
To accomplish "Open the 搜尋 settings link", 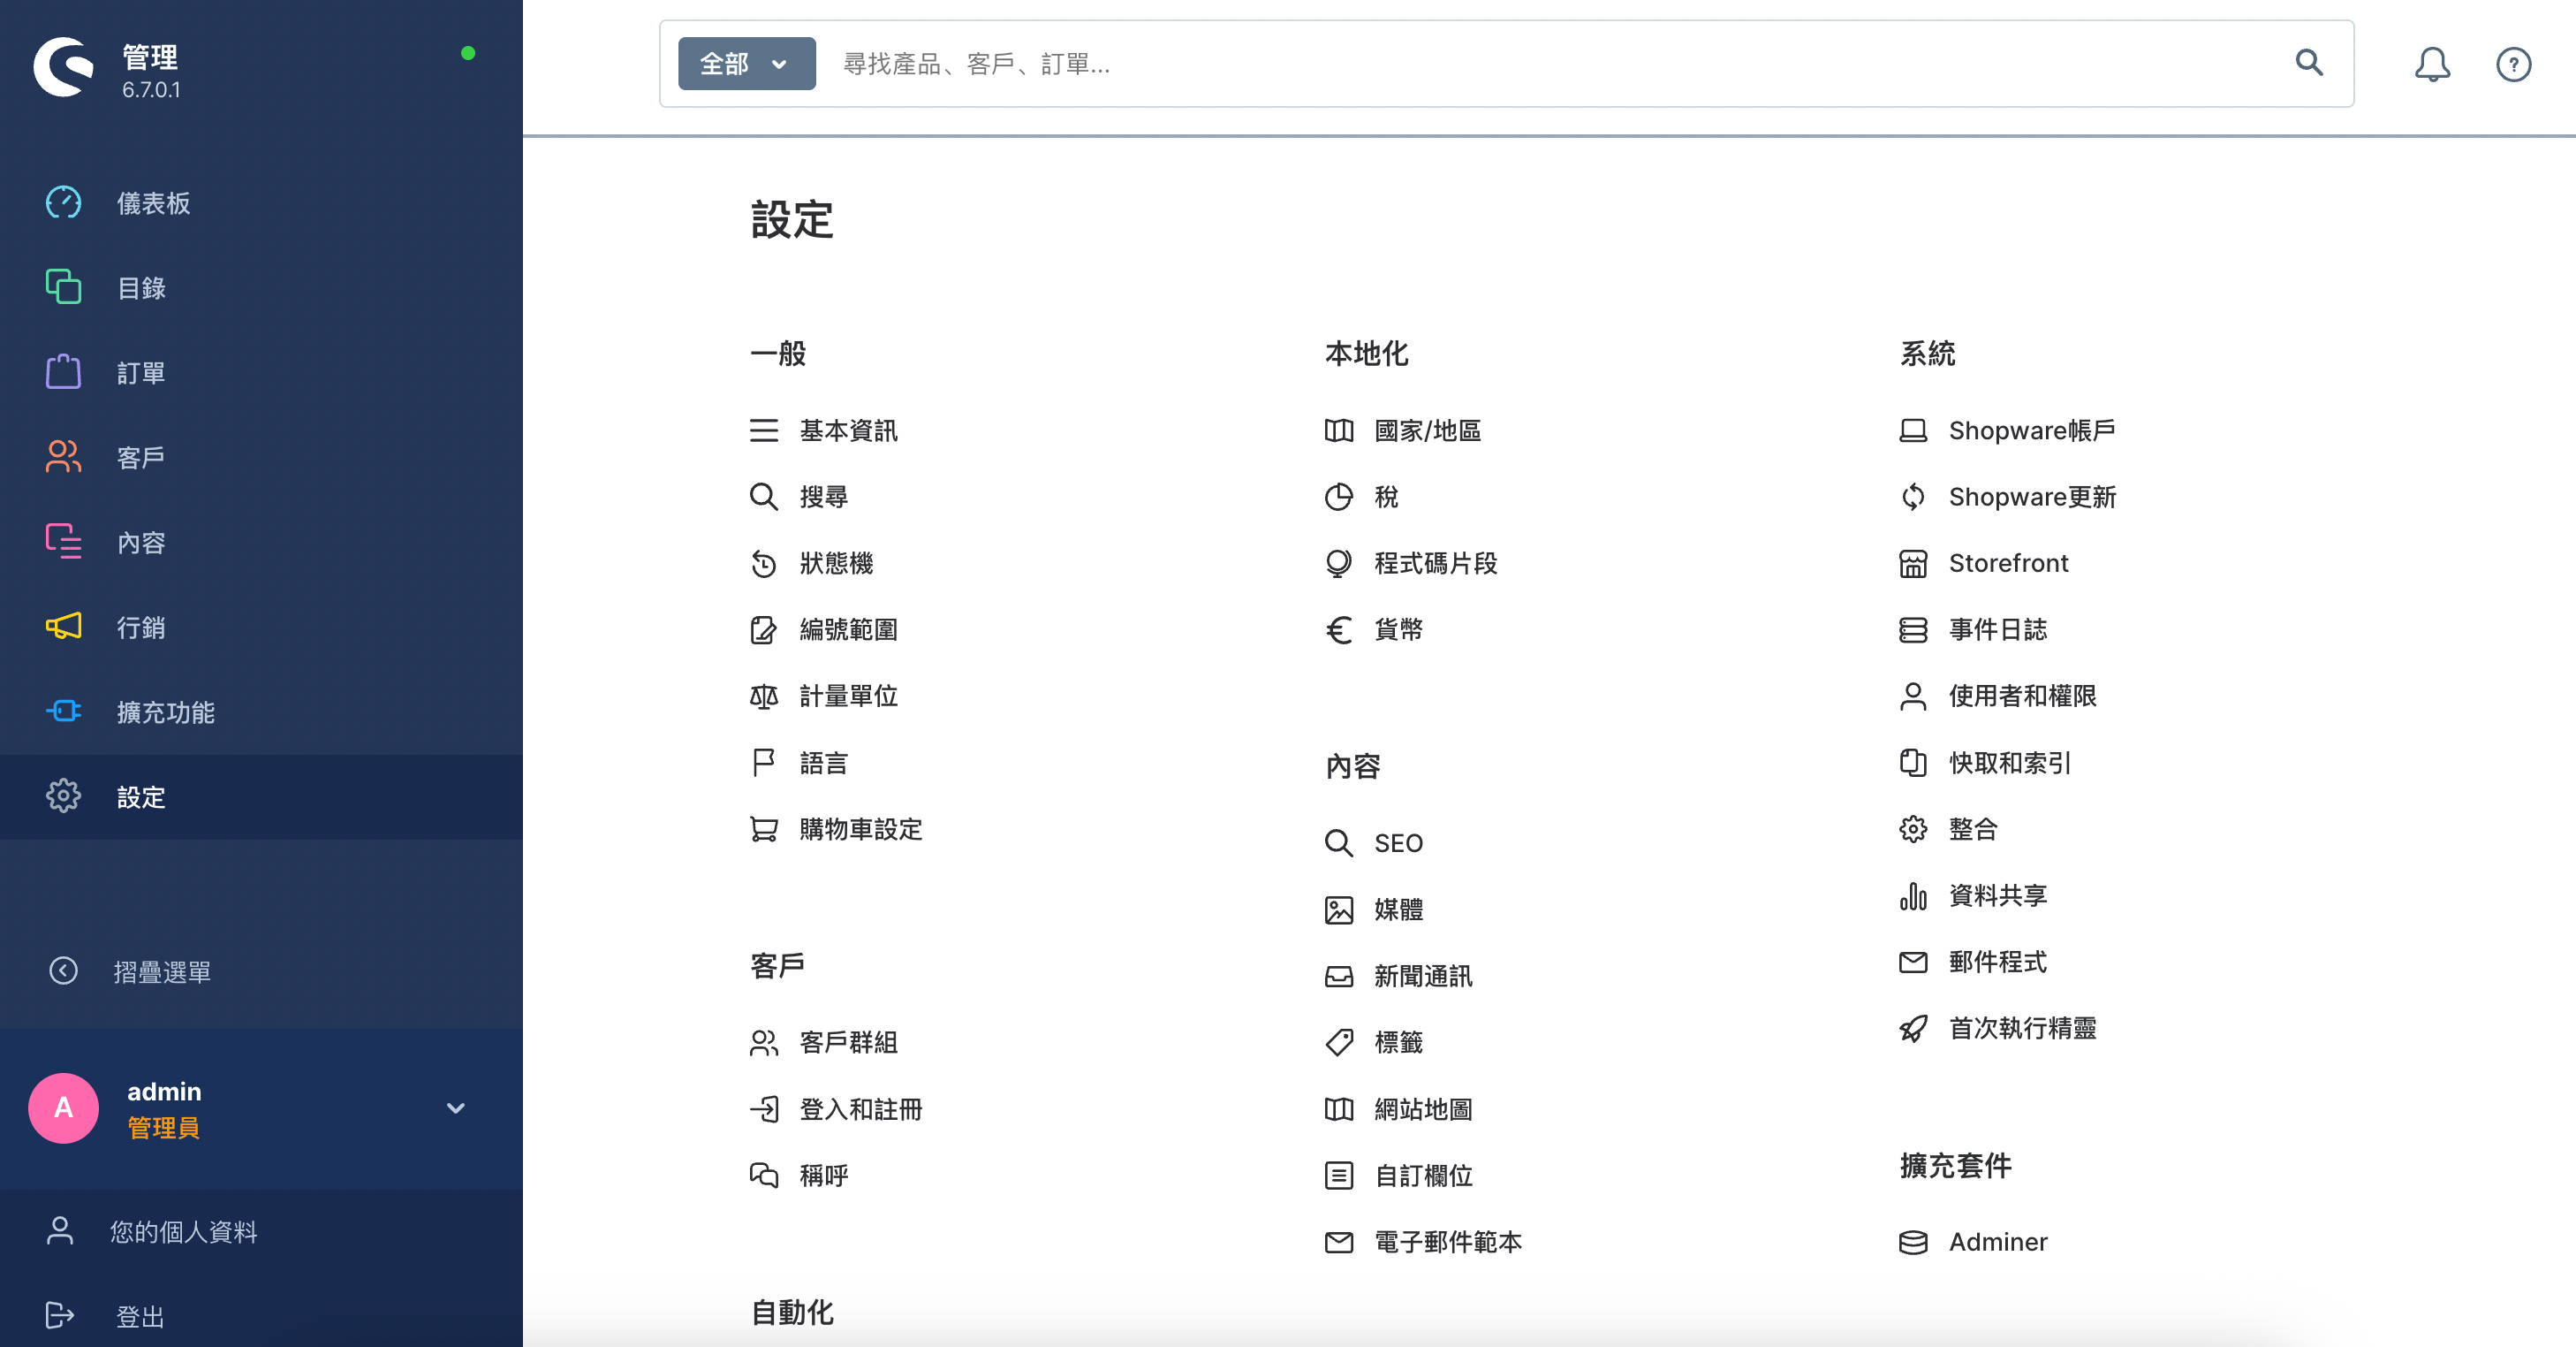I will 823,497.
